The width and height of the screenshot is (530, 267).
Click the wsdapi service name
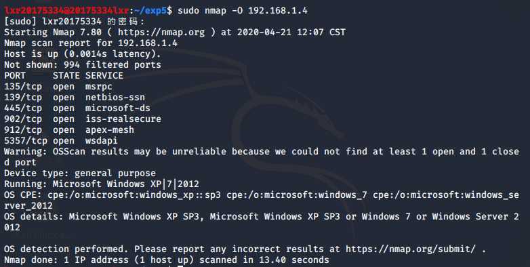point(102,140)
